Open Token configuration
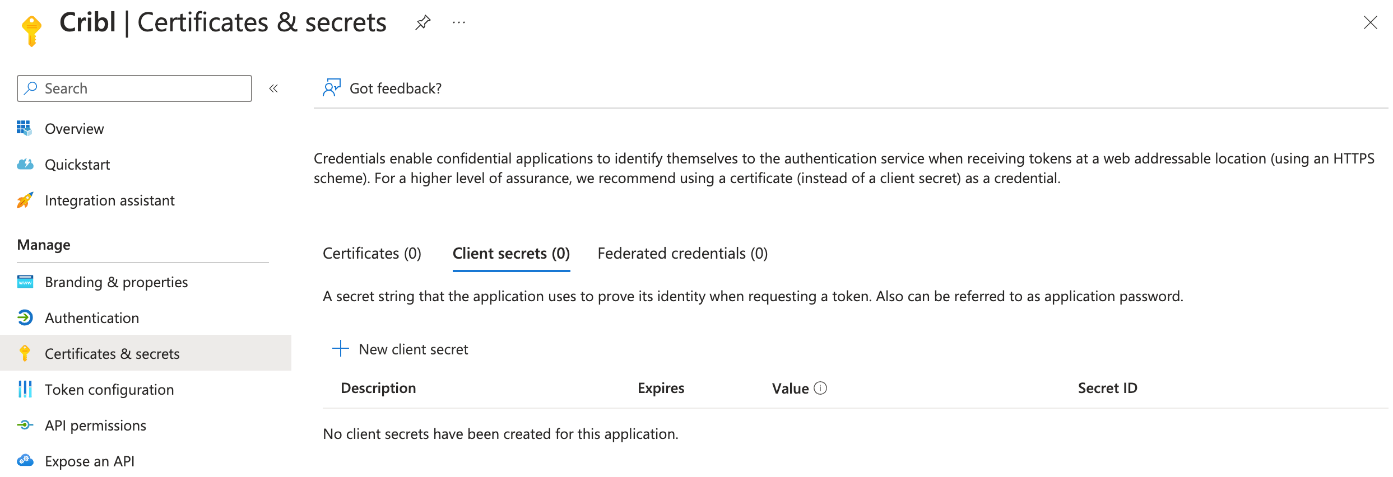 coord(109,389)
